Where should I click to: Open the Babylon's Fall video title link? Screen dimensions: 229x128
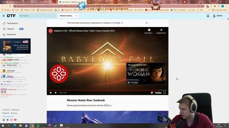click(84, 31)
